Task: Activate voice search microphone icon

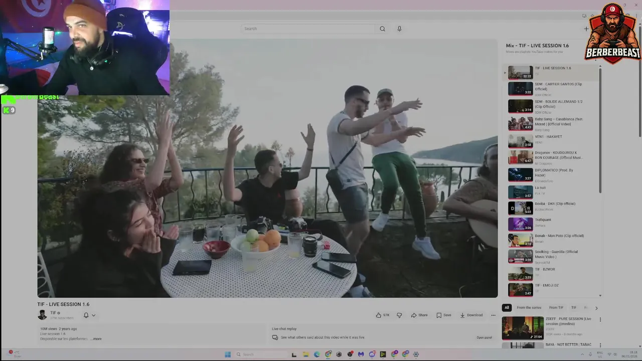Action: (x=399, y=29)
